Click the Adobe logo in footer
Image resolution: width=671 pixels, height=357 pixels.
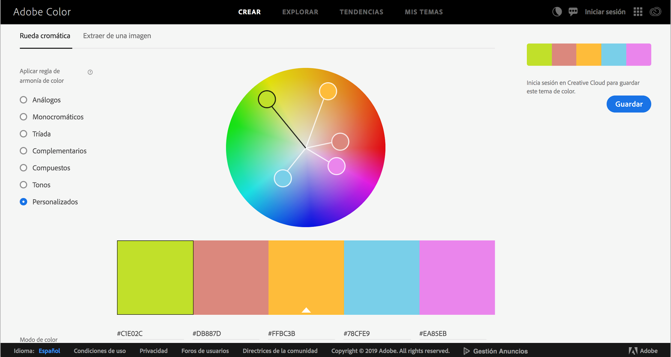633,351
